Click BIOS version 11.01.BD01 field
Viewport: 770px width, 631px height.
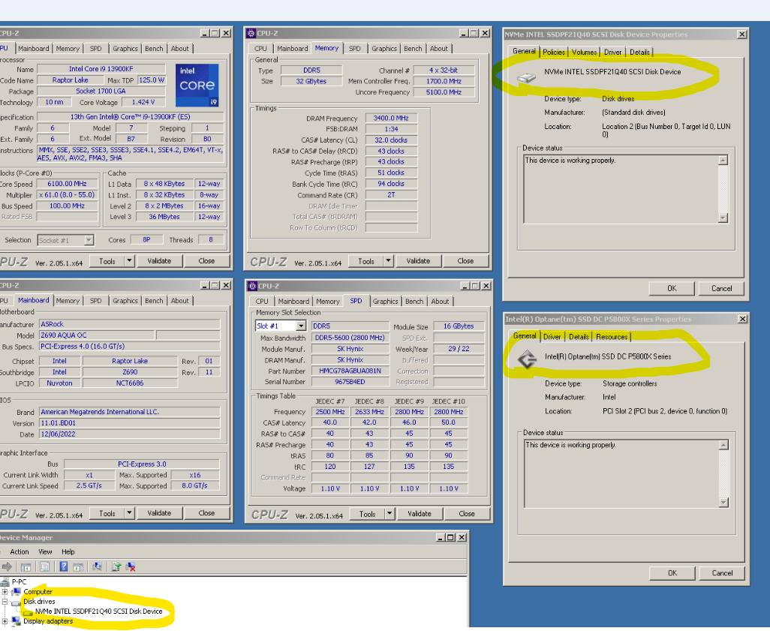click(130, 423)
